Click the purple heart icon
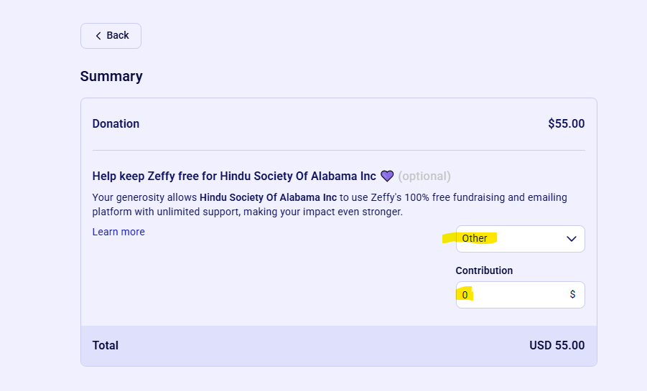Viewport: 647px width, 391px height. point(387,176)
